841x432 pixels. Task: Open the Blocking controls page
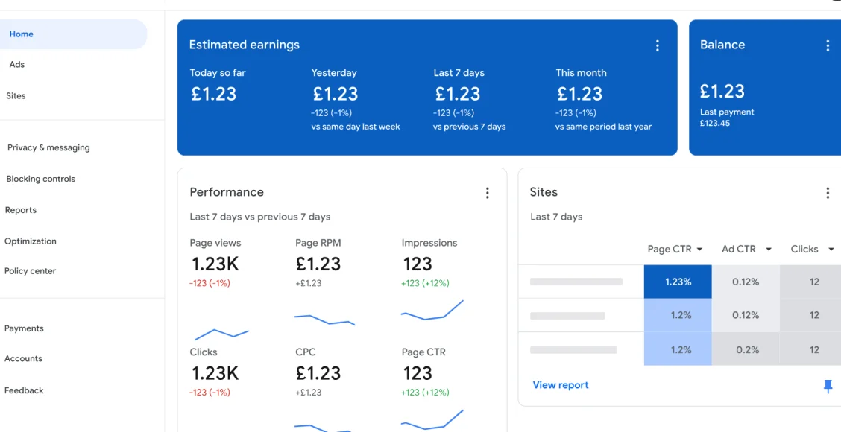(40, 179)
